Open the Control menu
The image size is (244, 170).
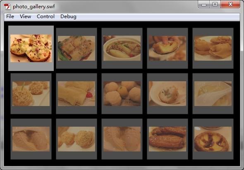[45, 17]
